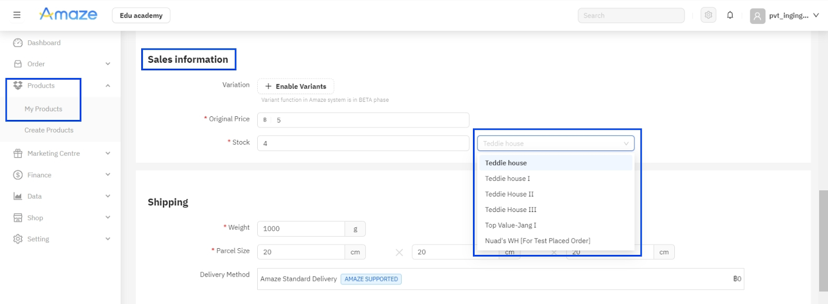Click the Sales information heading
The width and height of the screenshot is (828, 304).
pos(188,59)
